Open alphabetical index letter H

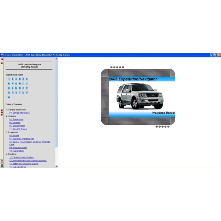(20, 84)
